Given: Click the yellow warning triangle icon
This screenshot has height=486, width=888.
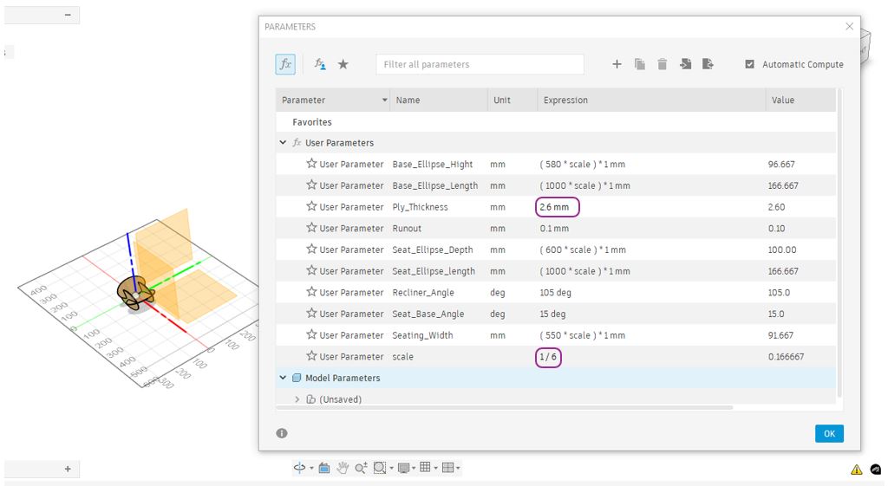Looking at the screenshot, I should [x=856, y=470].
